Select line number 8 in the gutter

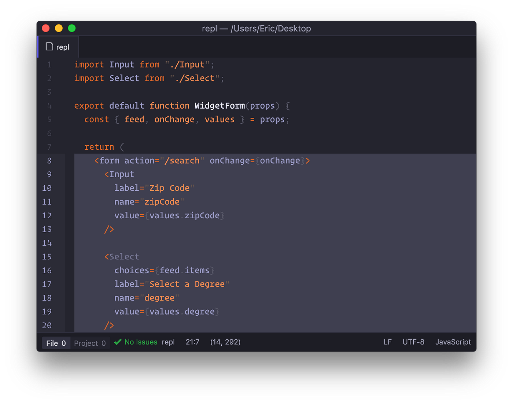click(x=49, y=160)
